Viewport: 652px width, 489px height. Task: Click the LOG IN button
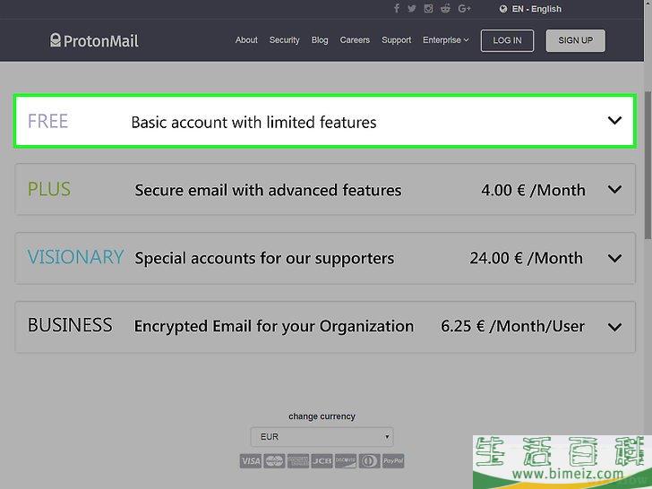point(507,41)
